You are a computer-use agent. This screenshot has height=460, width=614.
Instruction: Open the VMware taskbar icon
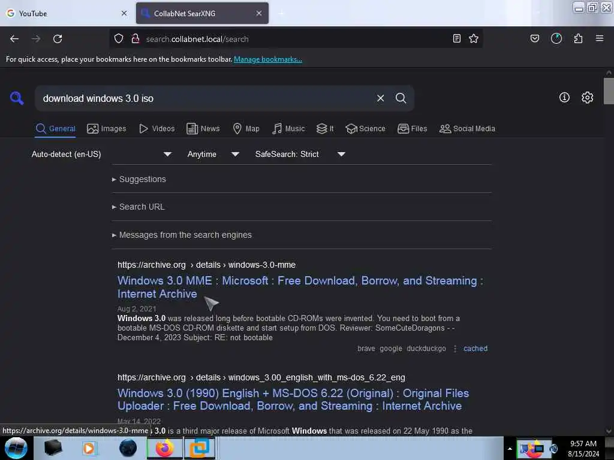tap(200, 448)
